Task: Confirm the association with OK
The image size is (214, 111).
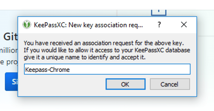Action: 125,84
